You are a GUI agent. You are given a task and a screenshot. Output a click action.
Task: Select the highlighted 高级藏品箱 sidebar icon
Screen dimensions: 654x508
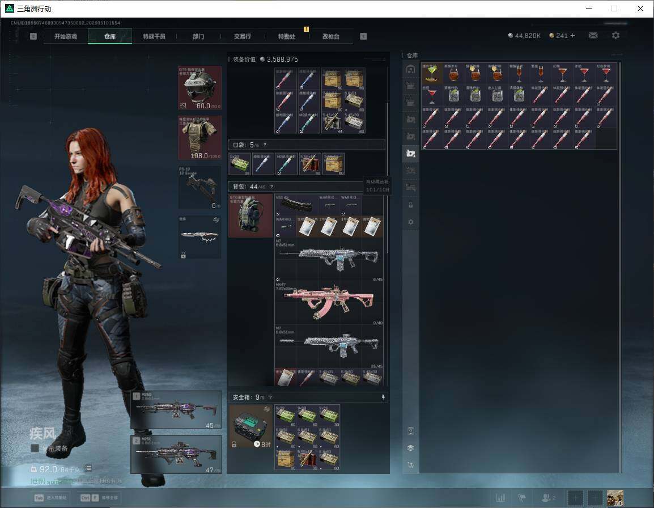coord(410,154)
